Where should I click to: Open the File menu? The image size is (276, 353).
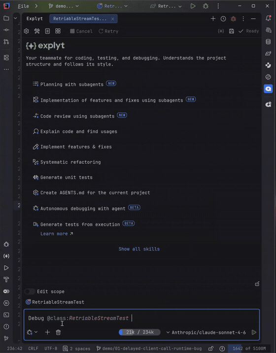point(23,6)
